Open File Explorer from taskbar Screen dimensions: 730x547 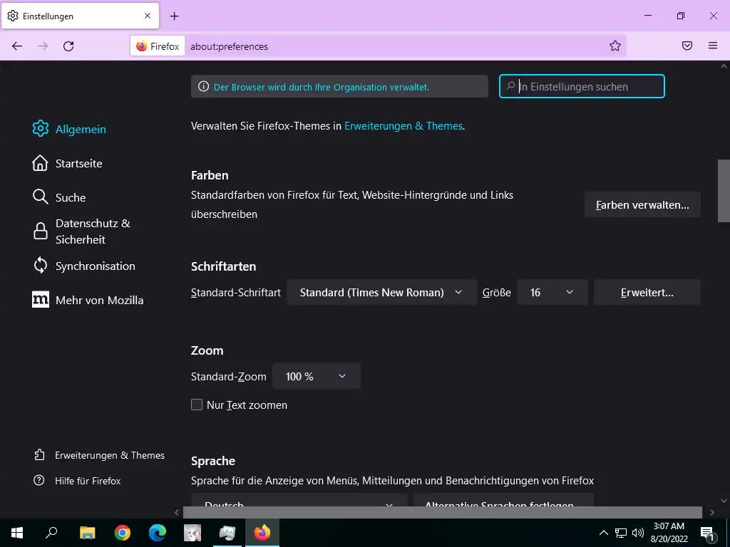pos(87,533)
